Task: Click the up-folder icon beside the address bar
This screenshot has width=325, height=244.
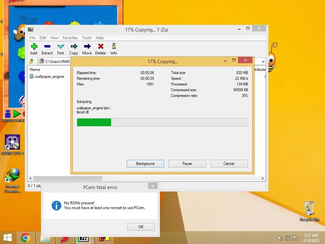Action: click(31, 61)
